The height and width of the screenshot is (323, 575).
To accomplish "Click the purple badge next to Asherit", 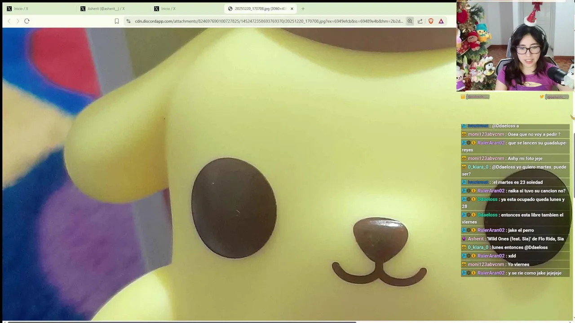I will tap(464, 239).
